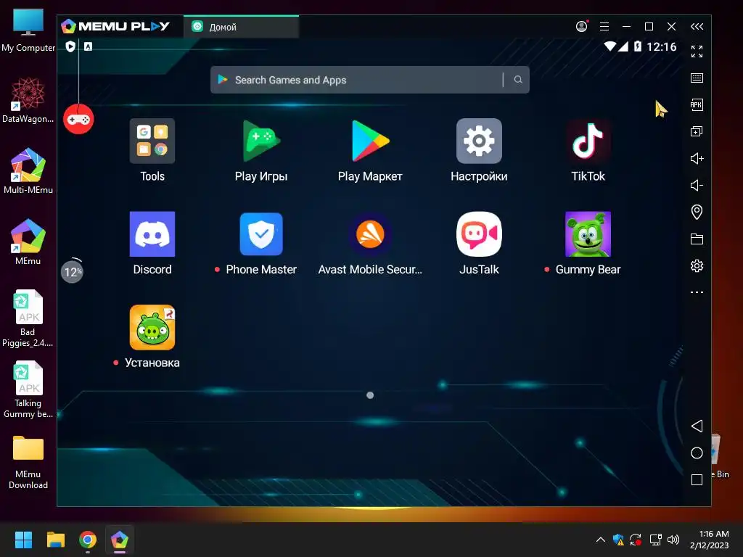Toggle fullscreen mode in MEmu sidebar
This screenshot has width=743, height=557.
point(697,51)
